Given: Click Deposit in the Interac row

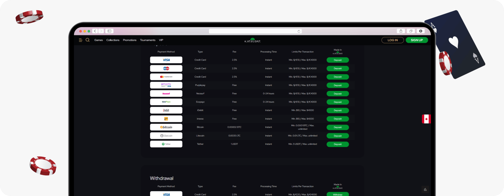Looking at the screenshot, I should pos(338,119).
